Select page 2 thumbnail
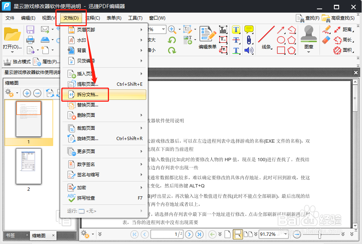This screenshot has height=244, width=362. click(x=28, y=167)
